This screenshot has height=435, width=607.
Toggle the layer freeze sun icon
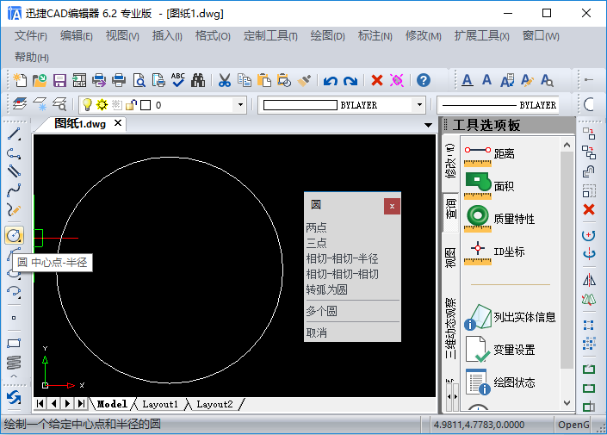102,104
